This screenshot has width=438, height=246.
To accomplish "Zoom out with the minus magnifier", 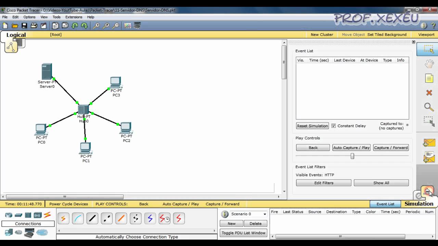I will pyautogui.click(x=116, y=26).
